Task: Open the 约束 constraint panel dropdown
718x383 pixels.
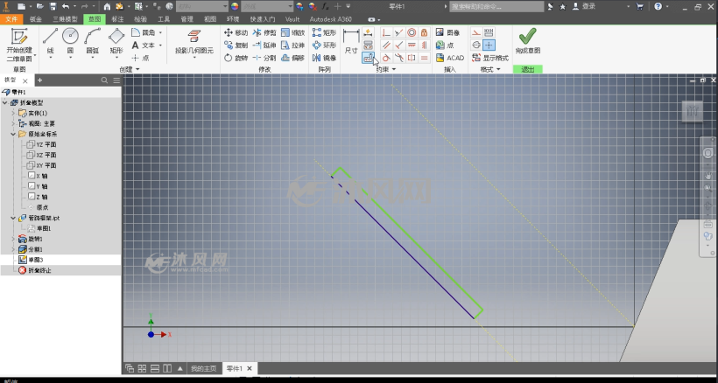Action: click(x=385, y=69)
